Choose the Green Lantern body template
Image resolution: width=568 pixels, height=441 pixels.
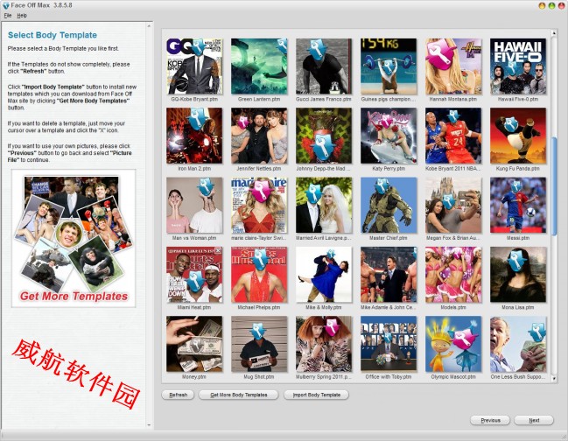click(x=259, y=66)
